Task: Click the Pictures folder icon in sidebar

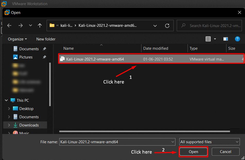Action: click(x=15, y=57)
